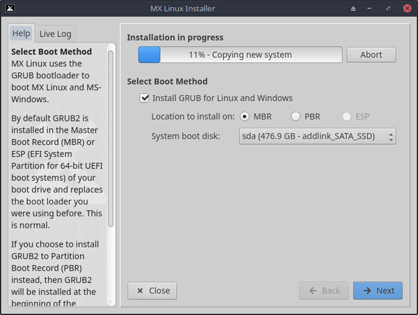The width and height of the screenshot is (418, 315).
Task: Open the System boot disk dropdown
Action: [317, 136]
